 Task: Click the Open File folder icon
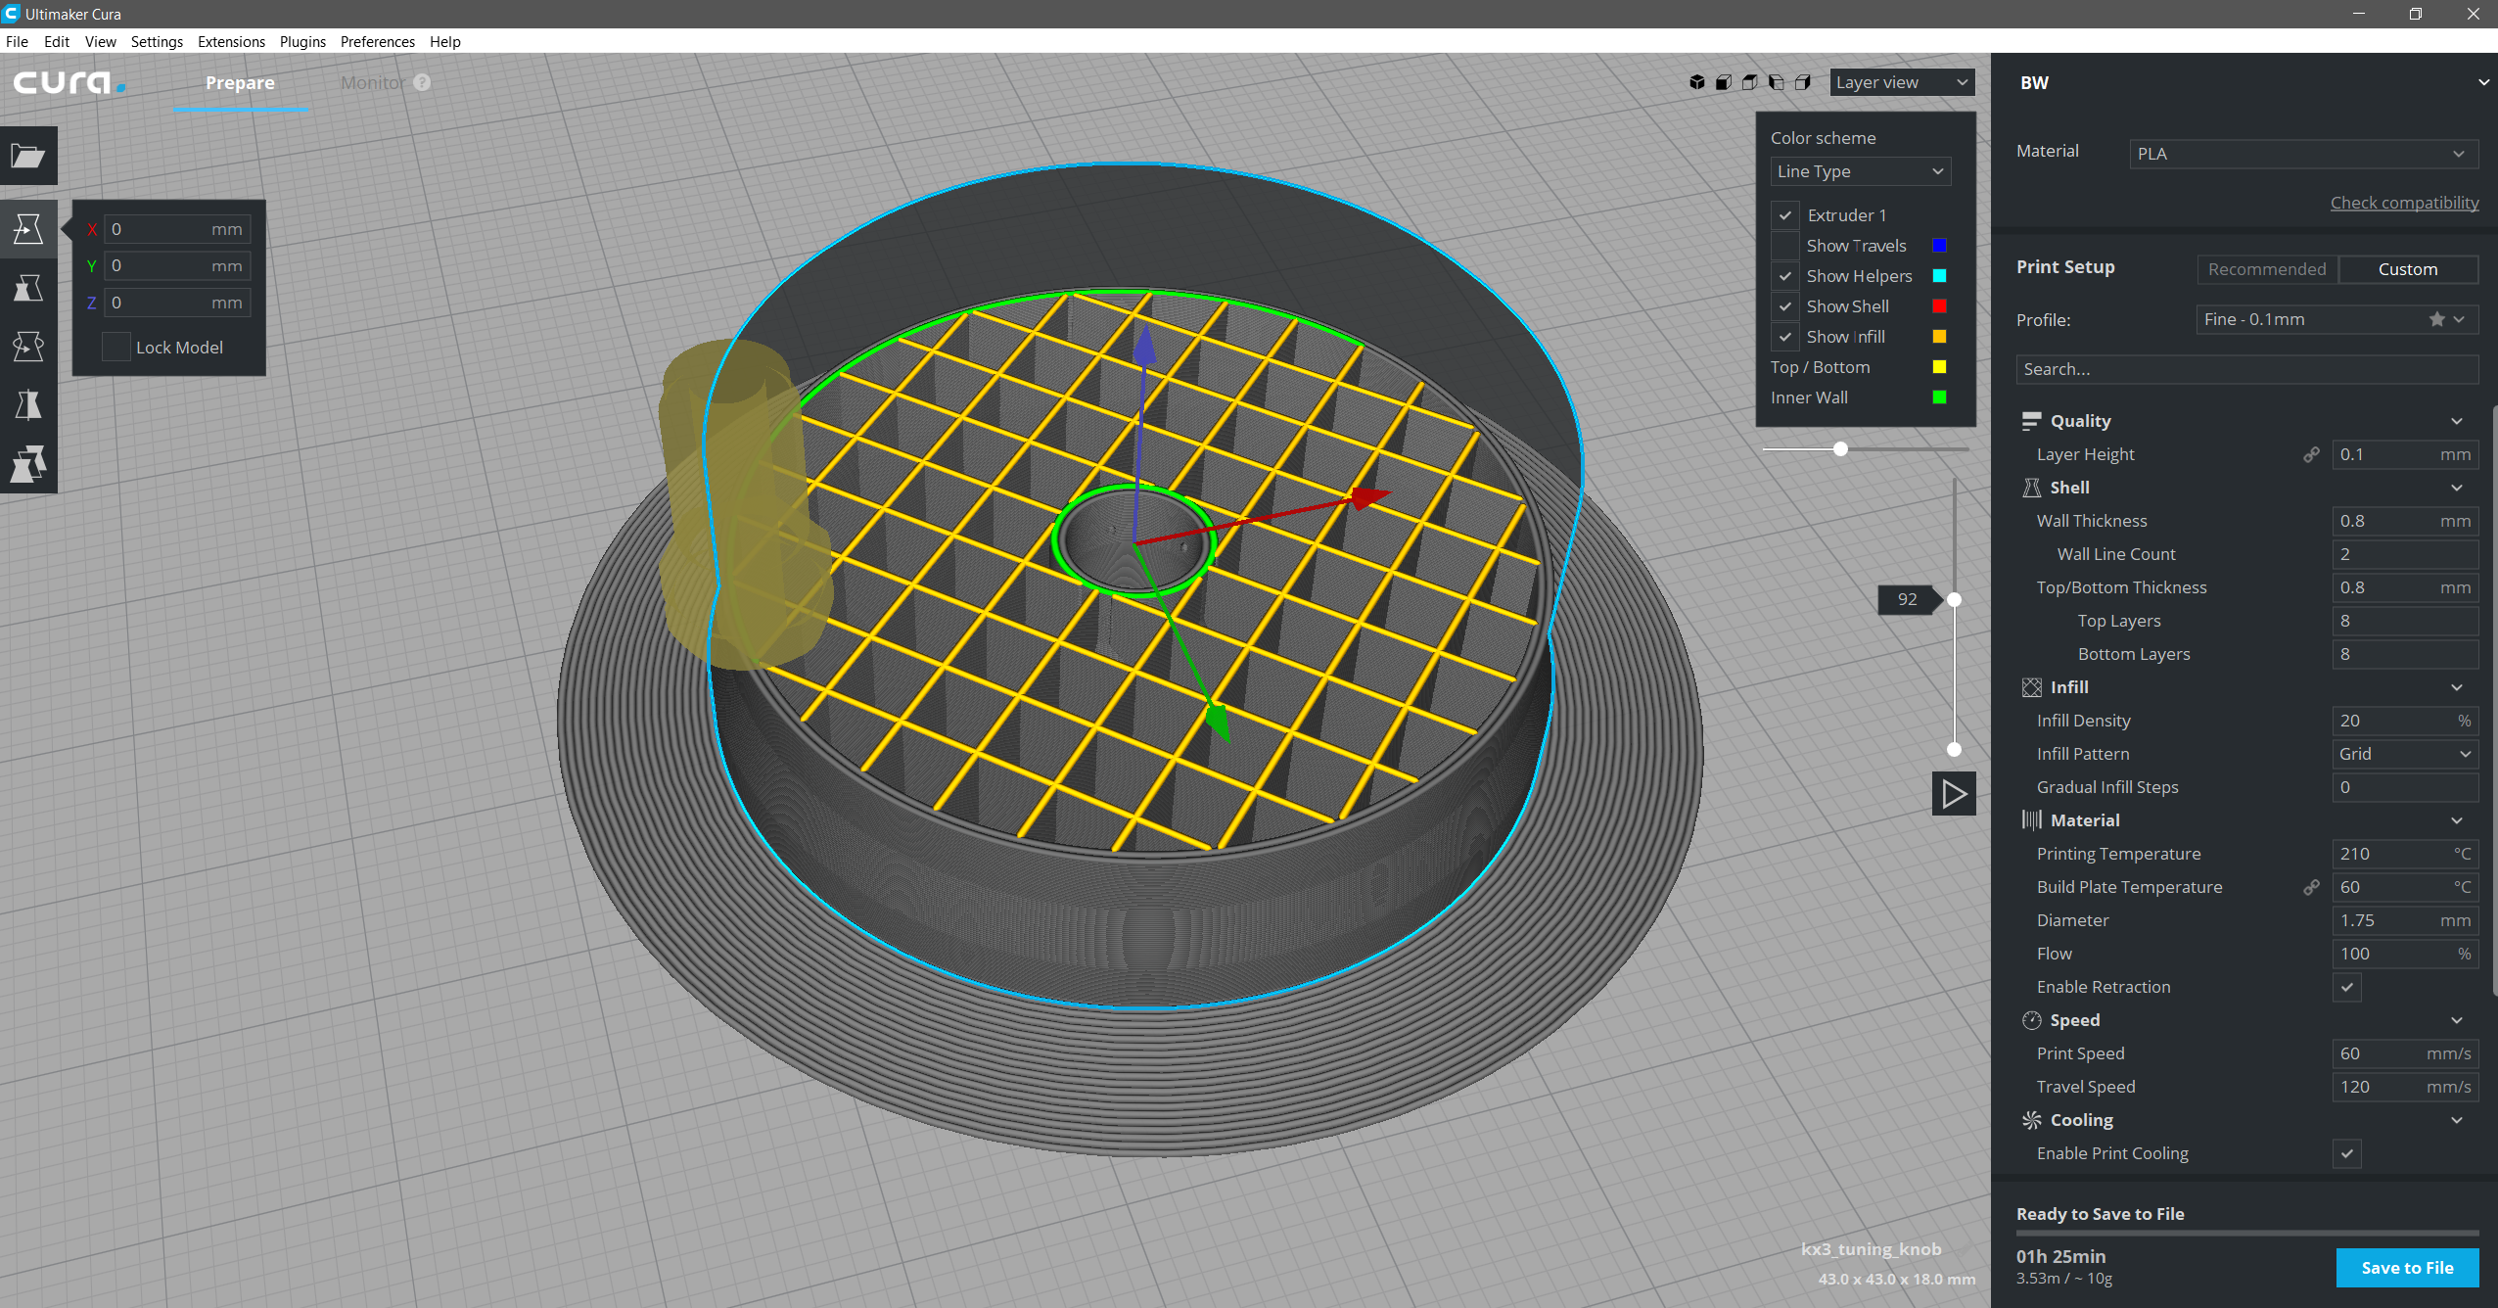click(x=27, y=156)
